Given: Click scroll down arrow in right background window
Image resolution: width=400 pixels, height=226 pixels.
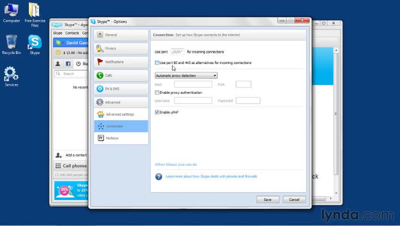Looking at the screenshot, I should coord(336,193).
